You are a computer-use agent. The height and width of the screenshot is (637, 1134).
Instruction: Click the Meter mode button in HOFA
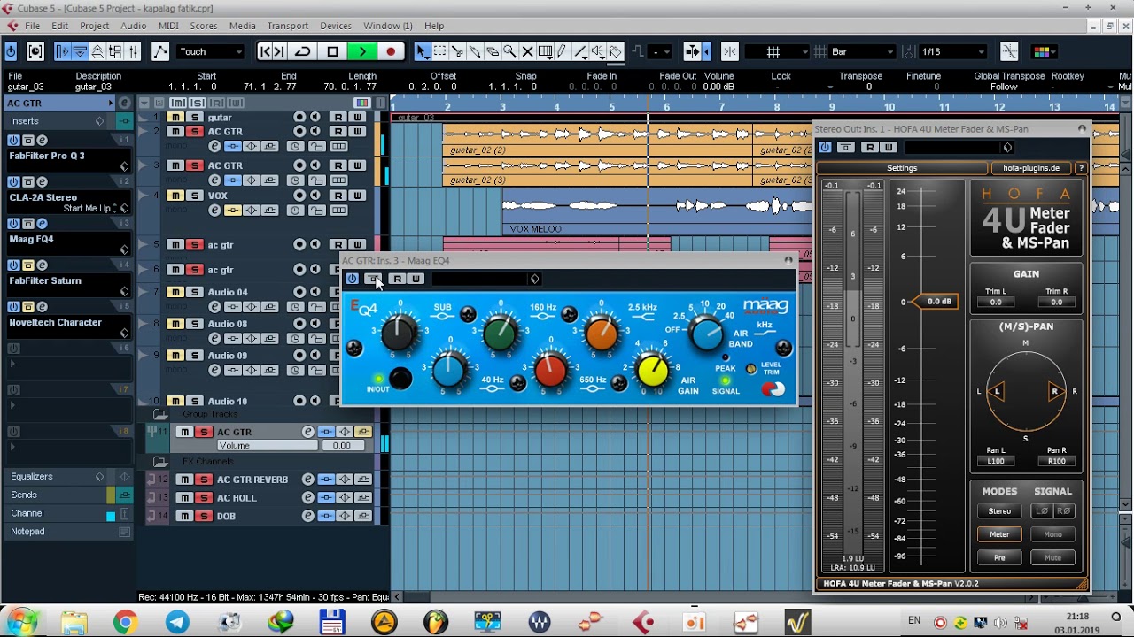pos(999,534)
